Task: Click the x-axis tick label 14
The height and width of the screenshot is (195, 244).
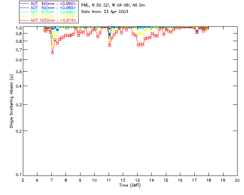Action: coord(152,180)
